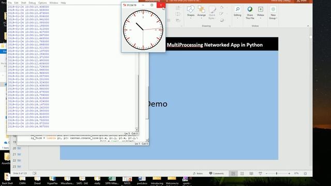This screenshot has height=186, width=331.
Task: Click the Share button in PowerPoint title bar
Action: tap(302, 1)
